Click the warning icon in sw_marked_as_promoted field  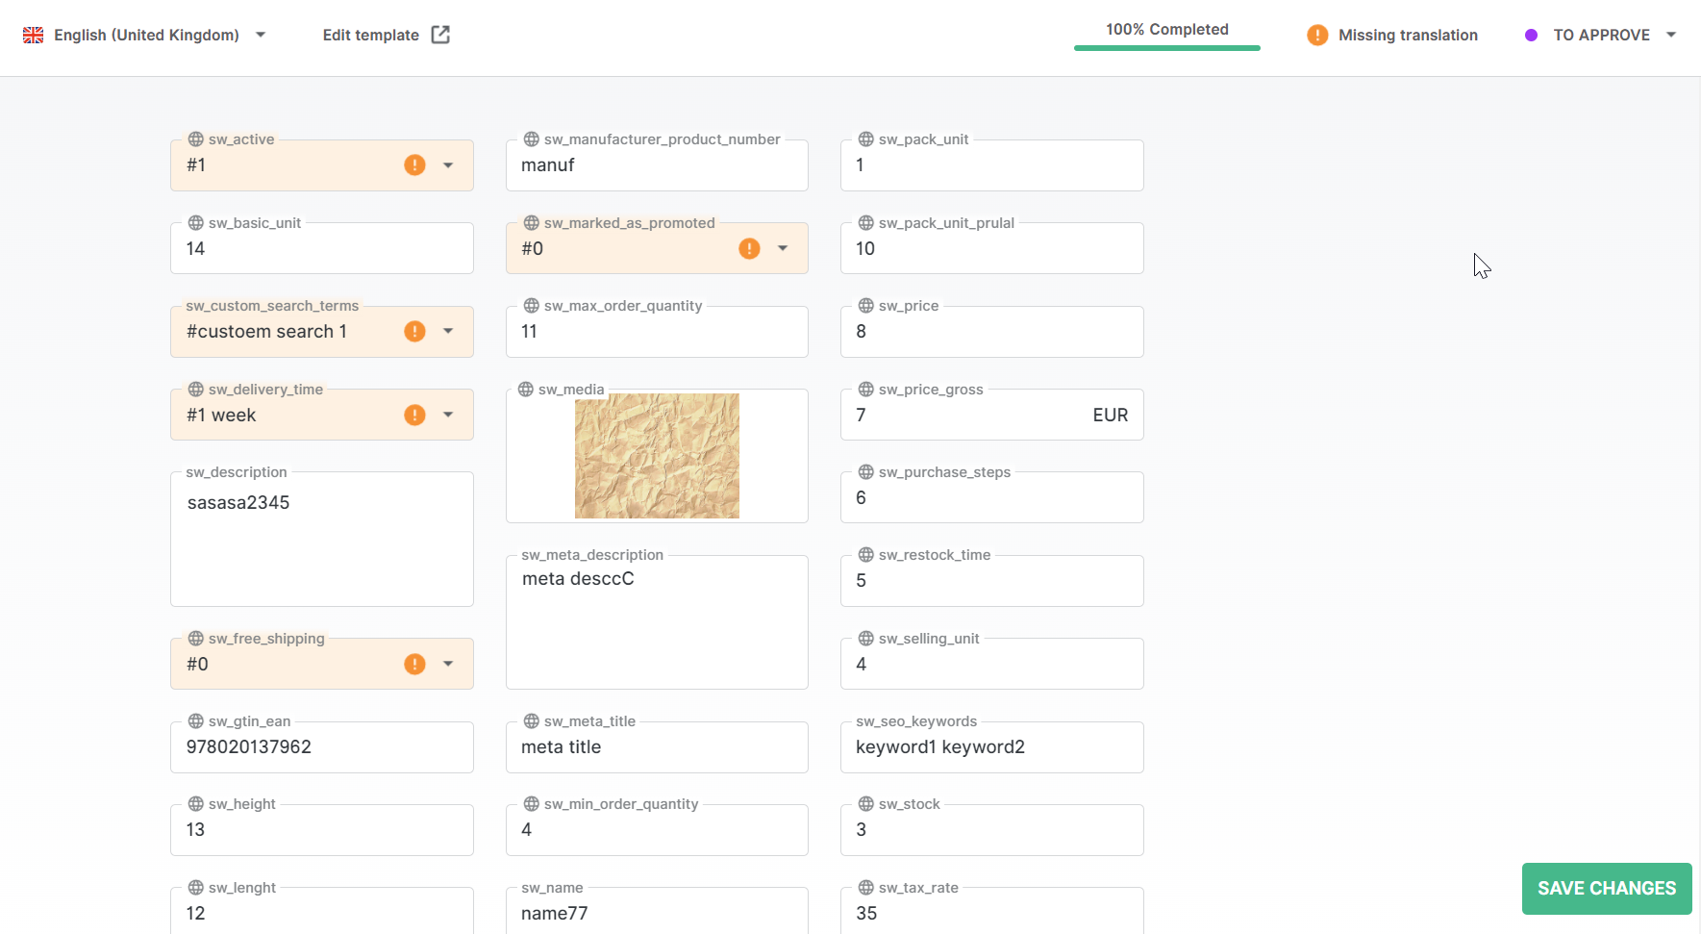point(749,249)
